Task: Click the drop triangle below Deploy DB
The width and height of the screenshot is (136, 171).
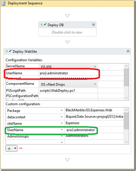Action: [67, 42]
